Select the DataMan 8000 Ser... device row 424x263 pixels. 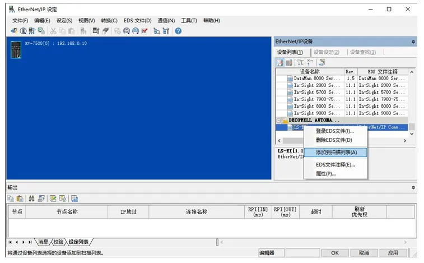(x=342, y=79)
